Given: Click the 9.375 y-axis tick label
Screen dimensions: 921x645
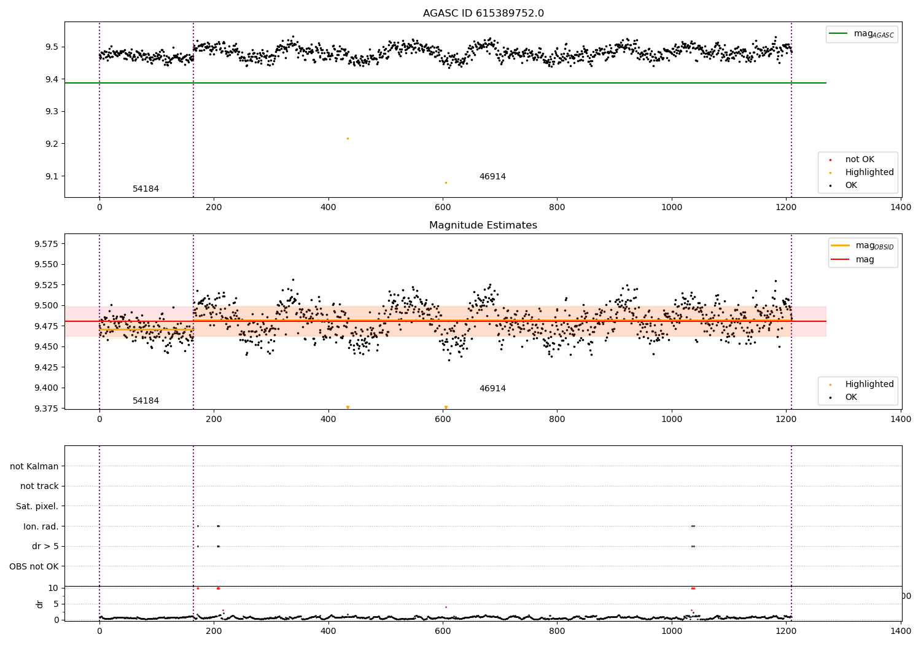Looking at the screenshot, I should pyautogui.click(x=46, y=408).
